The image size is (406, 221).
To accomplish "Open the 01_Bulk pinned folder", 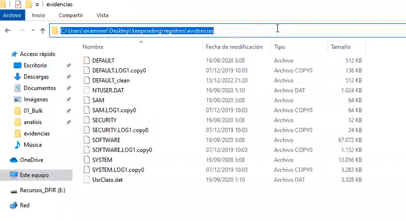I will [33, 111].
